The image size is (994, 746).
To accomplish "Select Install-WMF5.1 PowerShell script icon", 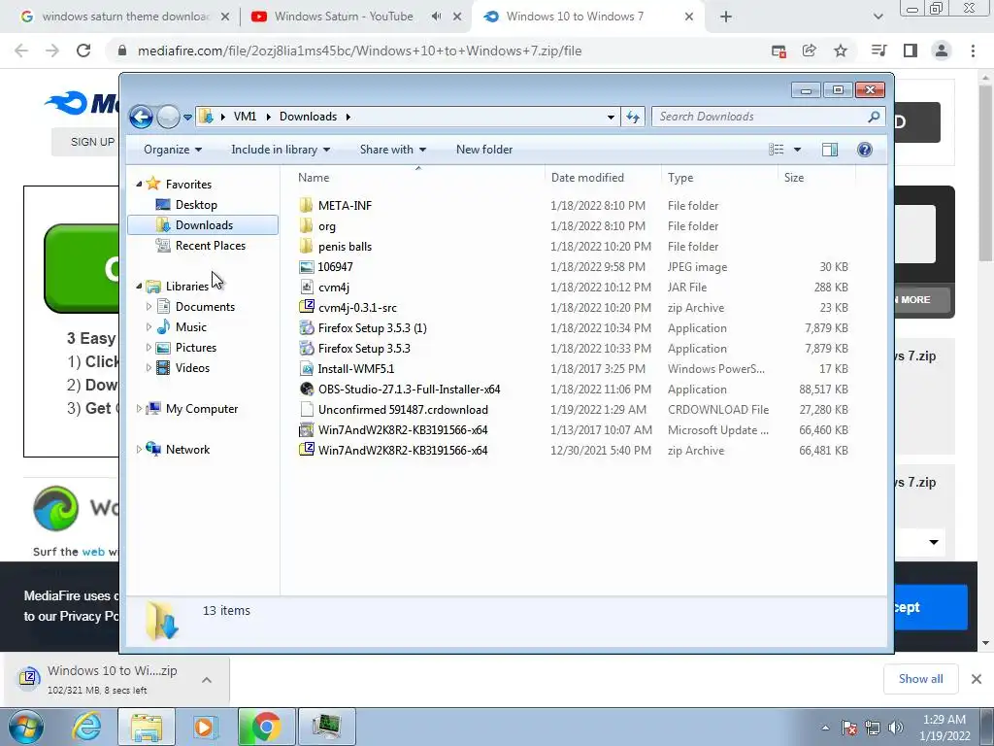I will click(x=306, y=368).
